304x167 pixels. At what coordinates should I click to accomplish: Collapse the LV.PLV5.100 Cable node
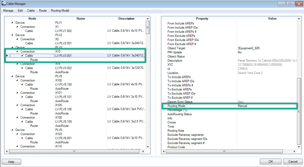click(22, 85)
